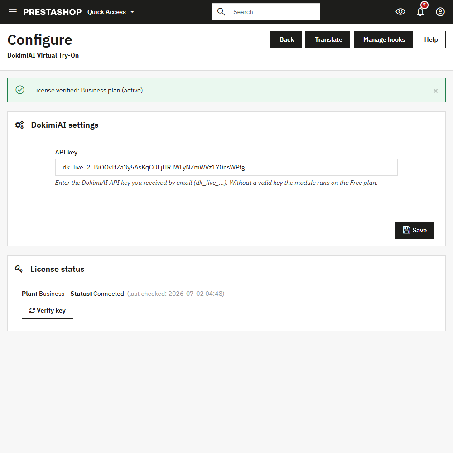453x453 pixels.
Task: Dismiss the License verified alert
Action: click(436, 91)
